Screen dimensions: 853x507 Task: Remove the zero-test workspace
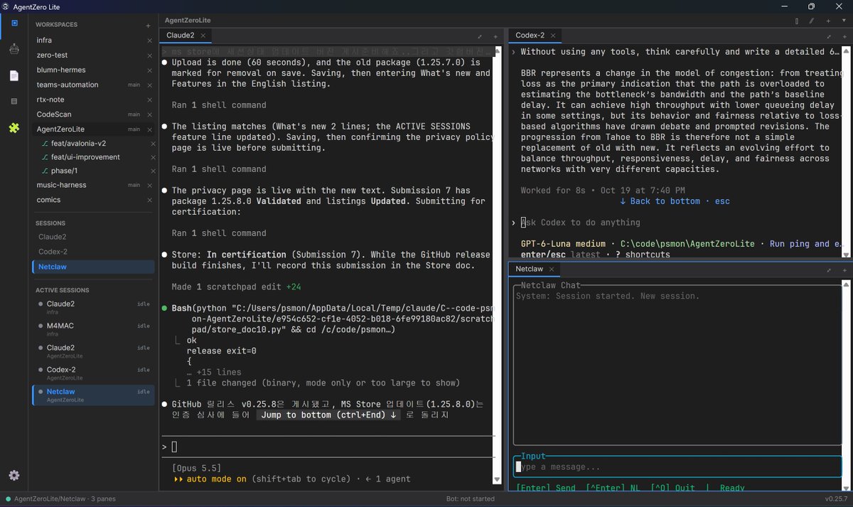point(149,55)
